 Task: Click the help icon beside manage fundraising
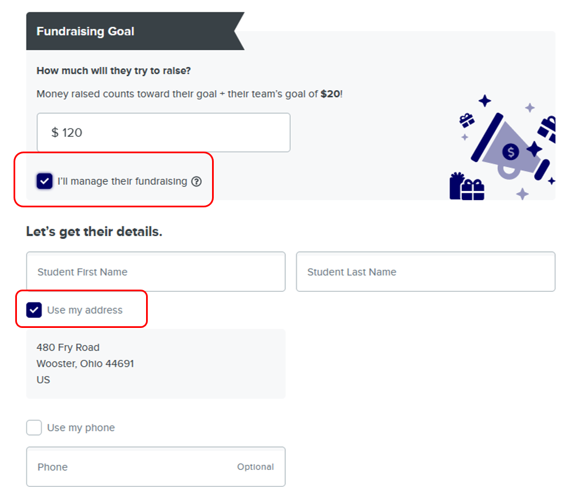[x=196, y=181]
